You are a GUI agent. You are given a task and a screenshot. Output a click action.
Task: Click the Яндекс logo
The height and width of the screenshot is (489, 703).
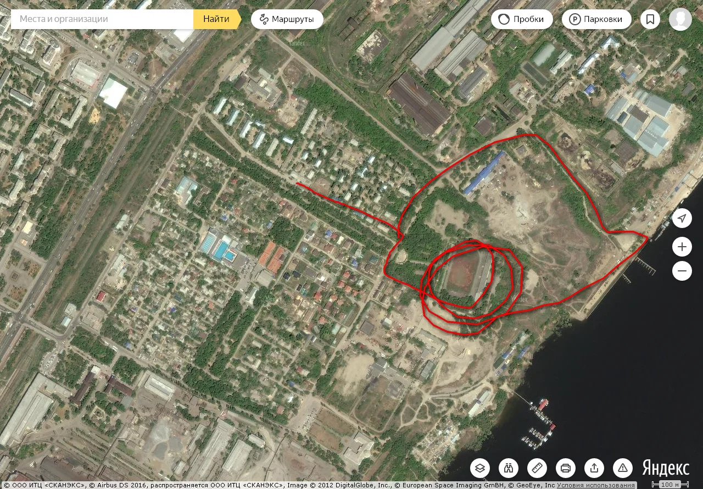[666, 468]
